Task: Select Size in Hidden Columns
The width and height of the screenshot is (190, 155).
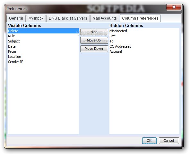Action: pyautogui.click(x=144, y=36)
